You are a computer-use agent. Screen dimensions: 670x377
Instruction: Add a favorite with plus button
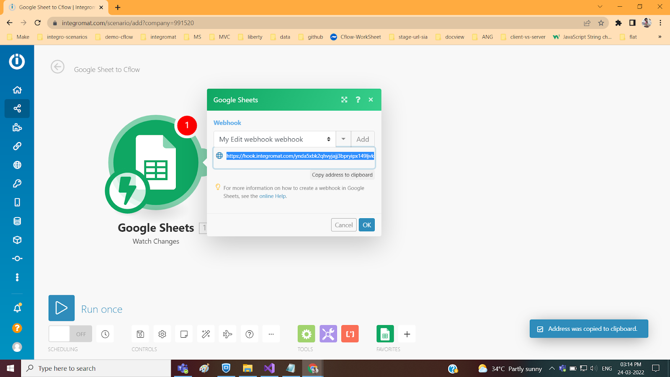tap(407, 334)
